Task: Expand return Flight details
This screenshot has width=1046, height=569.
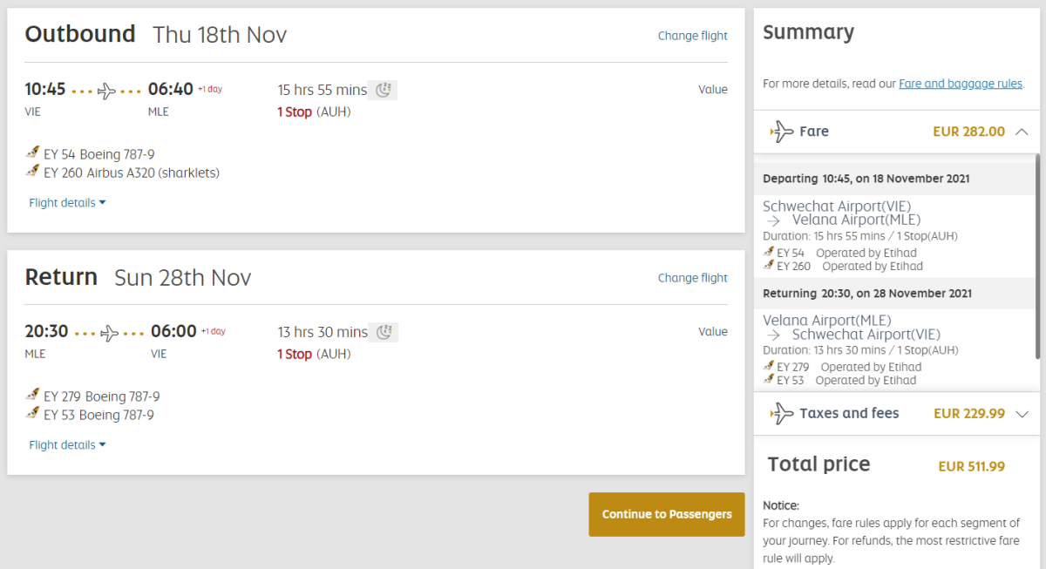Action: click(67, 445)
